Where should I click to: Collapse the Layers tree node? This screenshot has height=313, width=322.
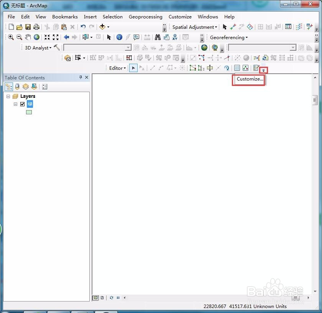(8, 96)
